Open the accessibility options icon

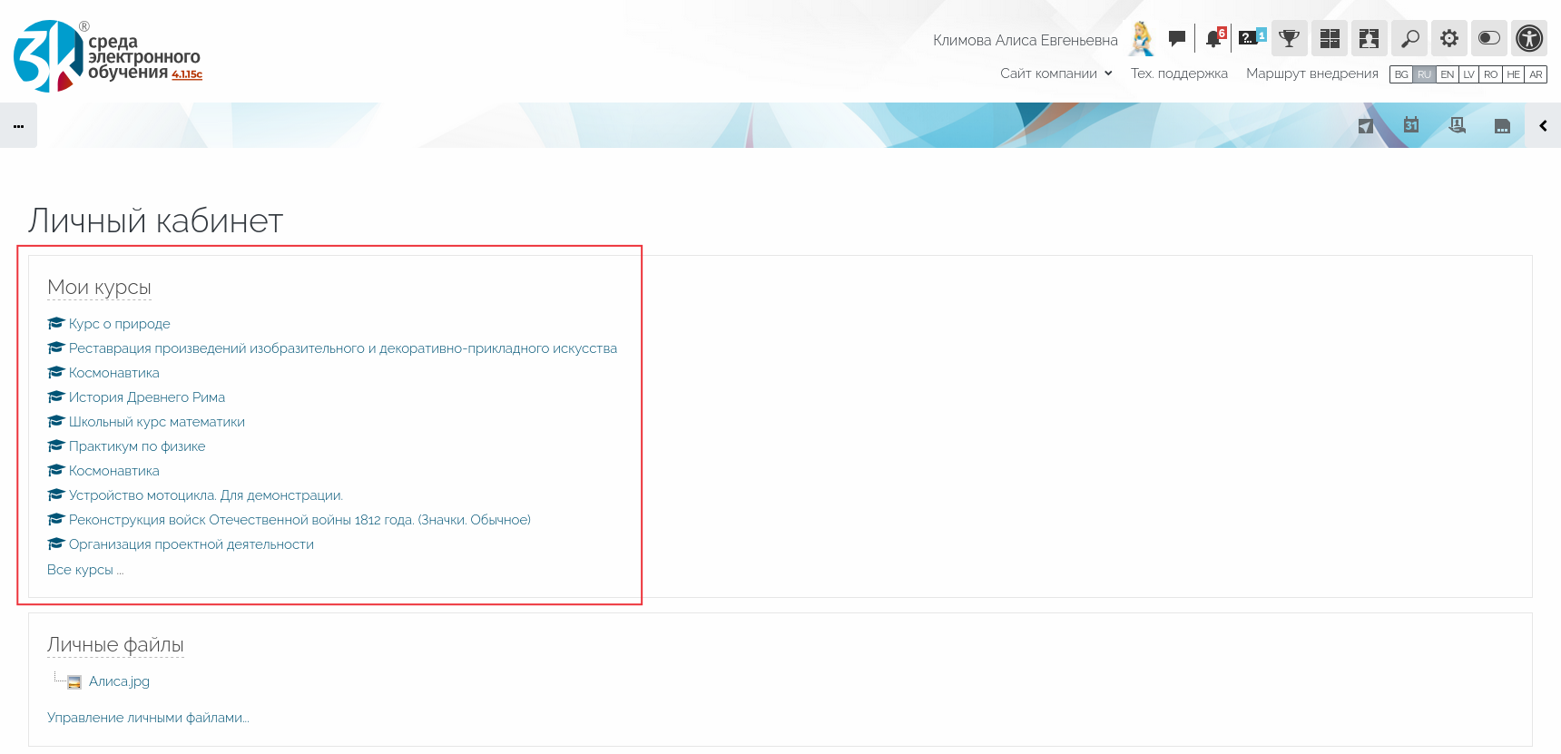[1529, 39]
